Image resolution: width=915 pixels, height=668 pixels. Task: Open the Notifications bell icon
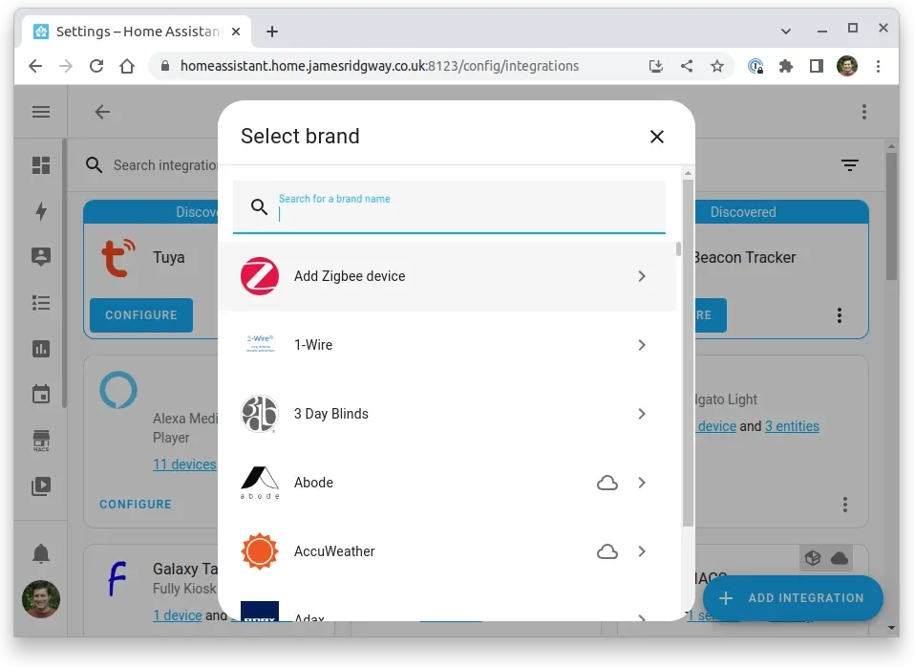point(41,553)
